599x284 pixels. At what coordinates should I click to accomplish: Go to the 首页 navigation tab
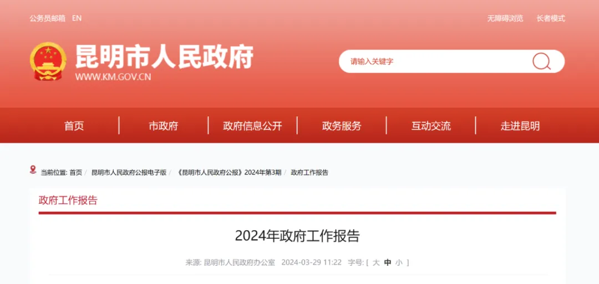[x=74, y=126]
